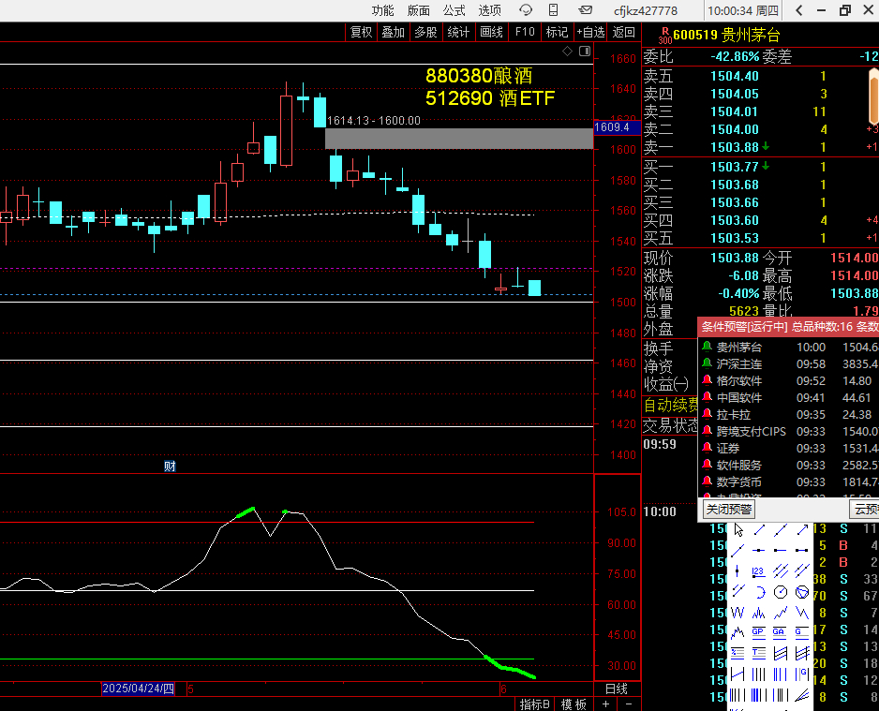Select 跨境支付CIPS alert row

(789, 432)
